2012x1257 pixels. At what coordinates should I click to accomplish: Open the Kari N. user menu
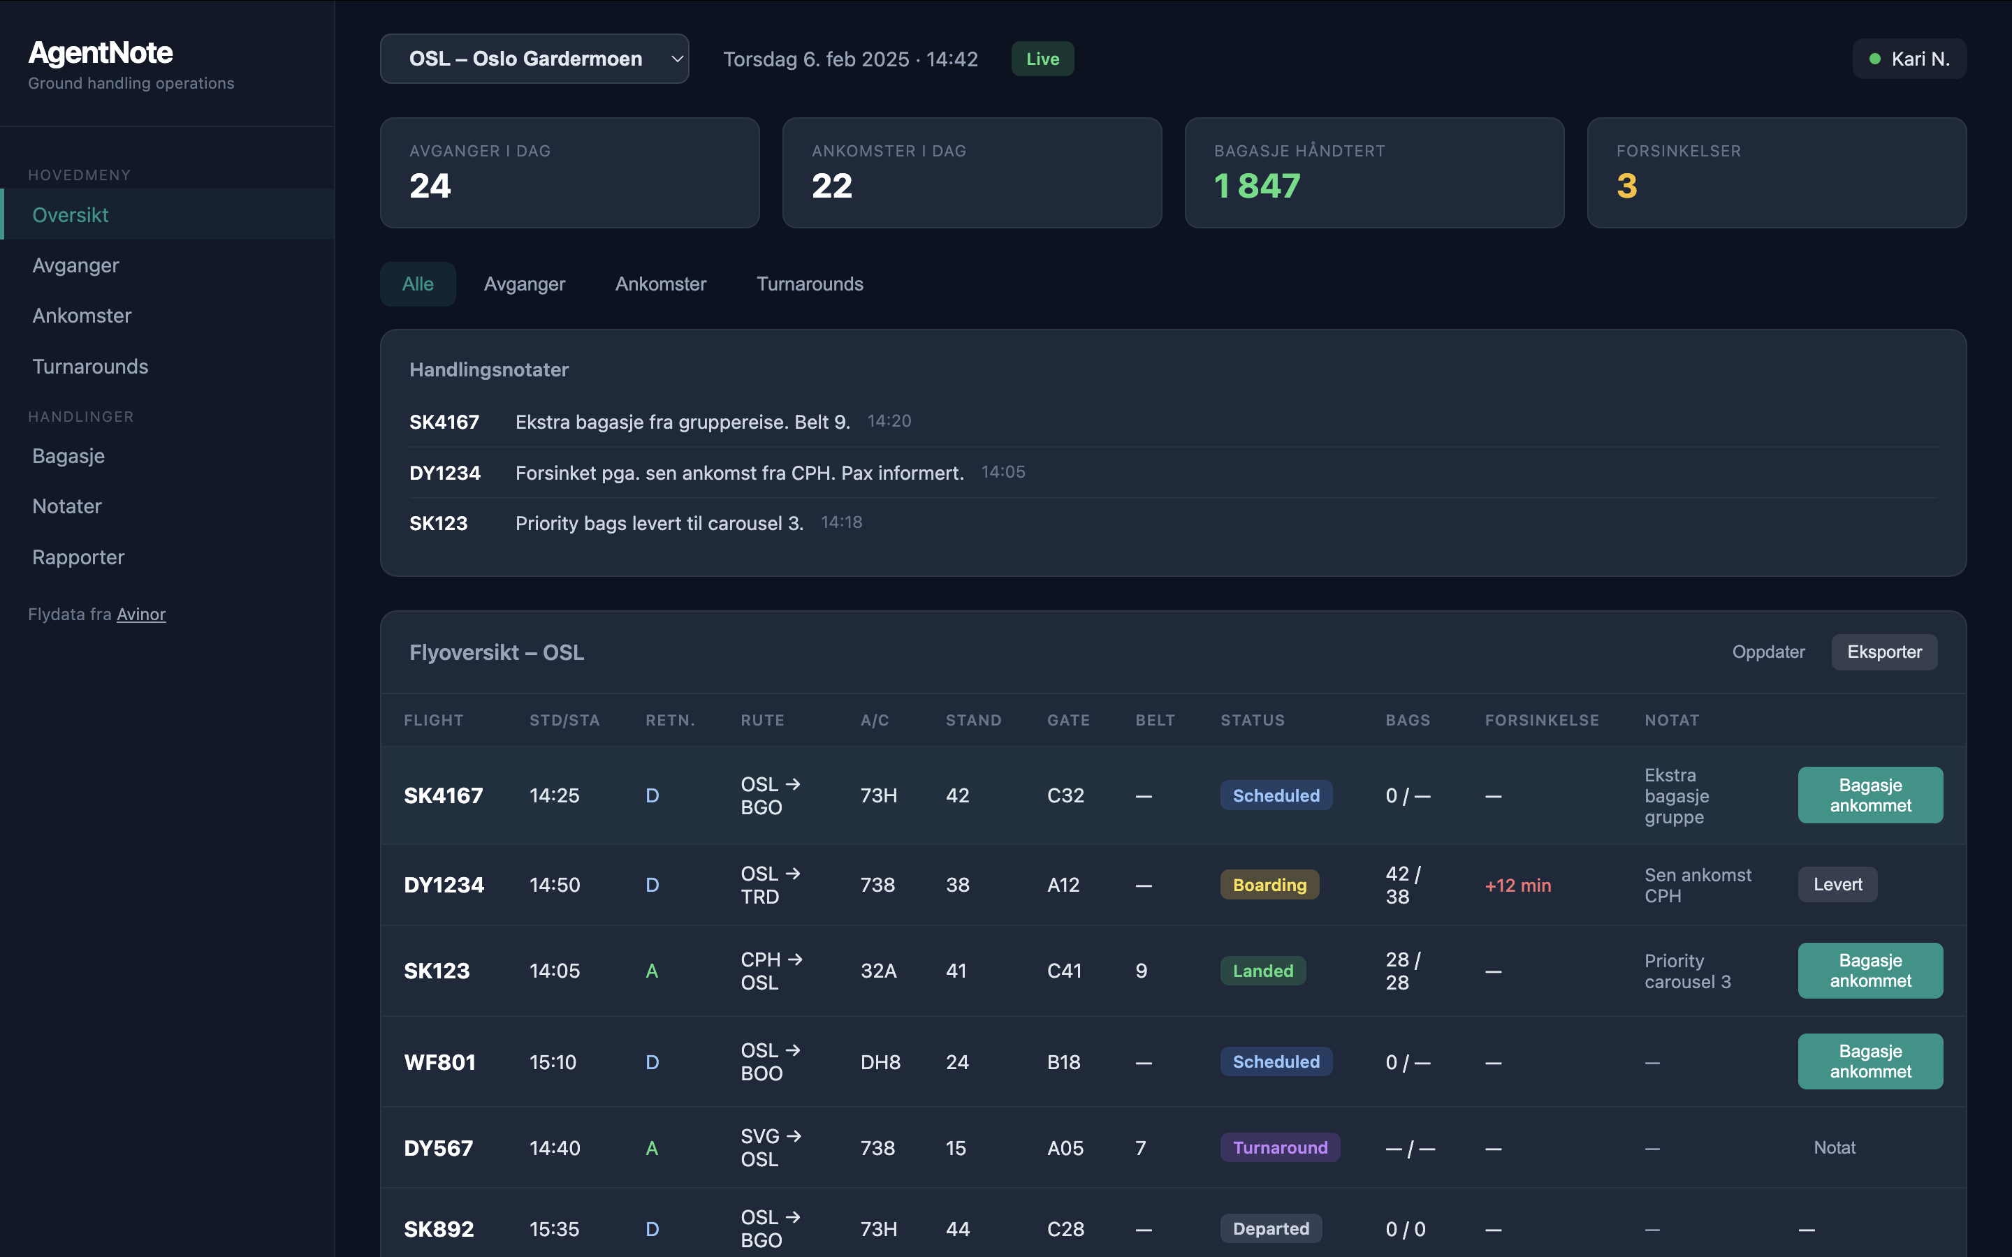pyautogui.click(x=1909, y=59)
